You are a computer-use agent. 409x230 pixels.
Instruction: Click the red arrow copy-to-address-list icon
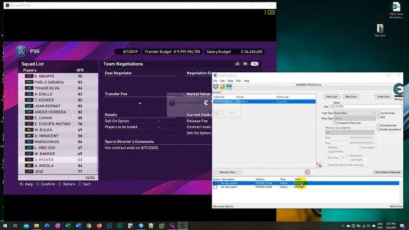(319, 165)
